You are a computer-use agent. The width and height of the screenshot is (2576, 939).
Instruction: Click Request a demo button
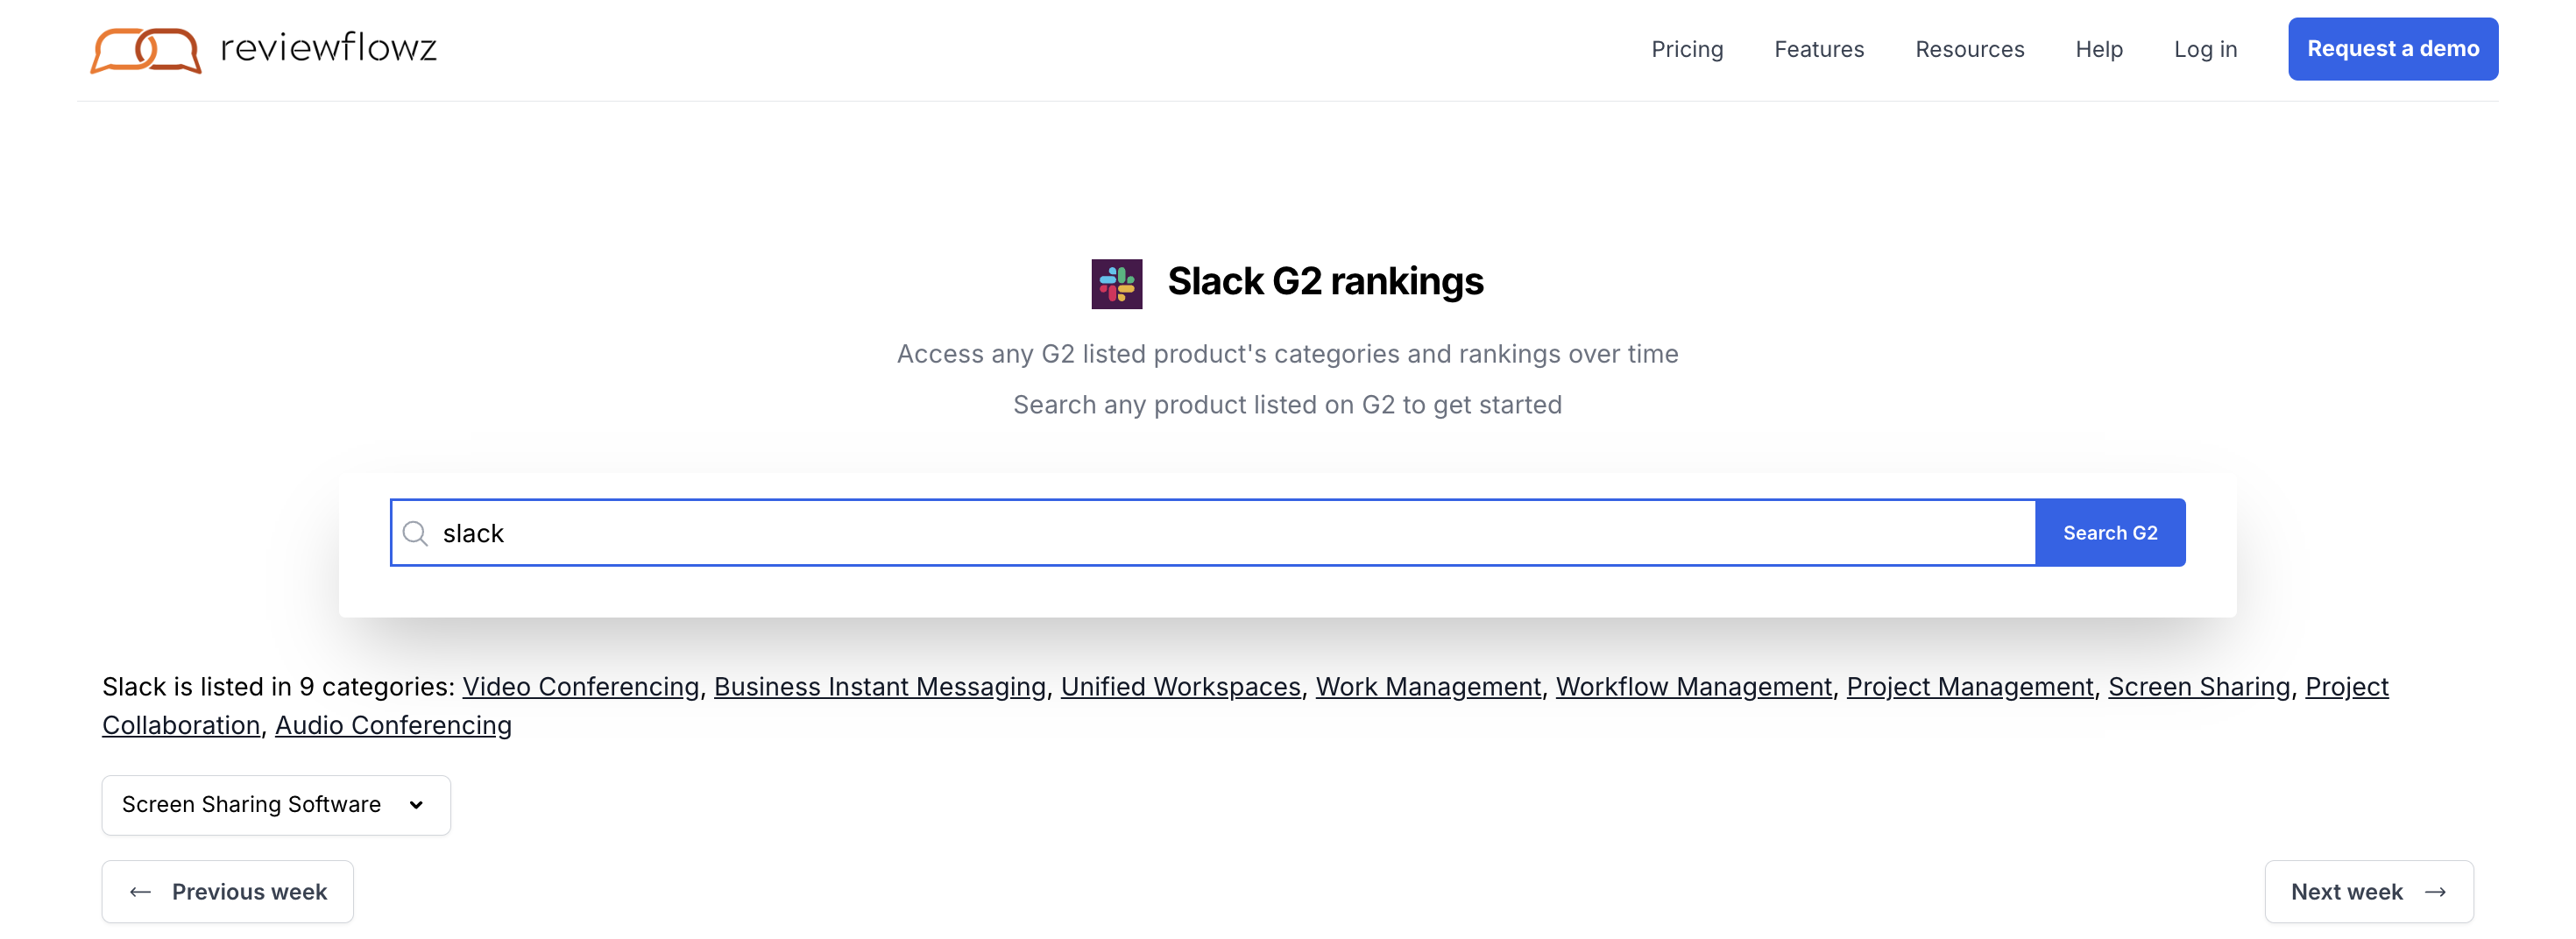point(2393,49)
